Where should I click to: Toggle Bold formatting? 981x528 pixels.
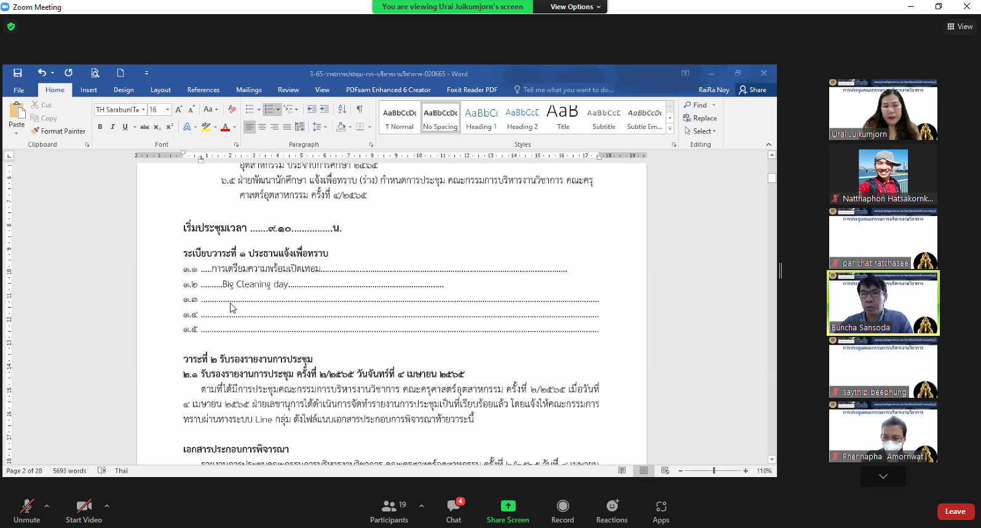tap(100, 127)
